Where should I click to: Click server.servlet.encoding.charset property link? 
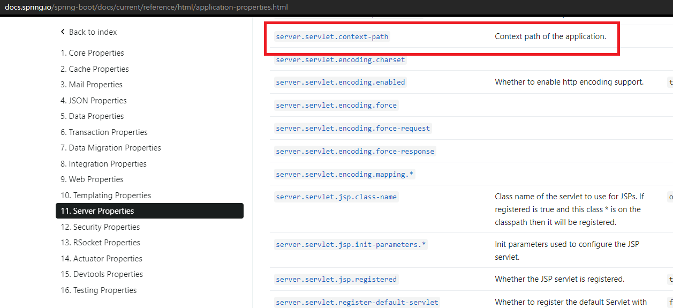click(341, 59)
